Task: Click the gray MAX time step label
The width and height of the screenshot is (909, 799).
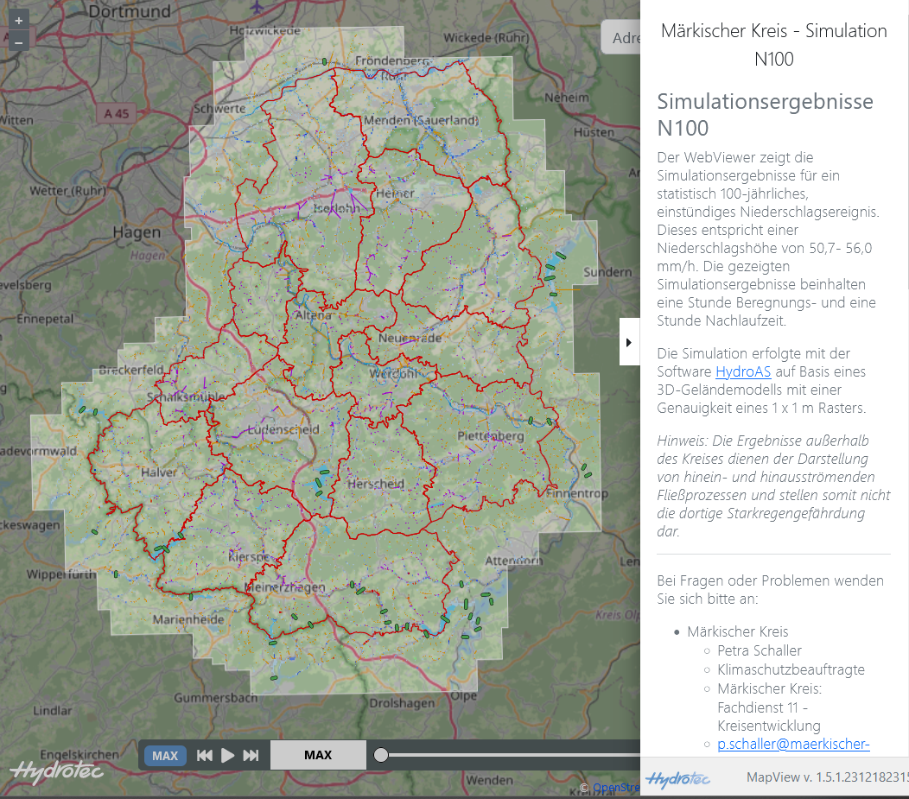Action: [318, 756]
